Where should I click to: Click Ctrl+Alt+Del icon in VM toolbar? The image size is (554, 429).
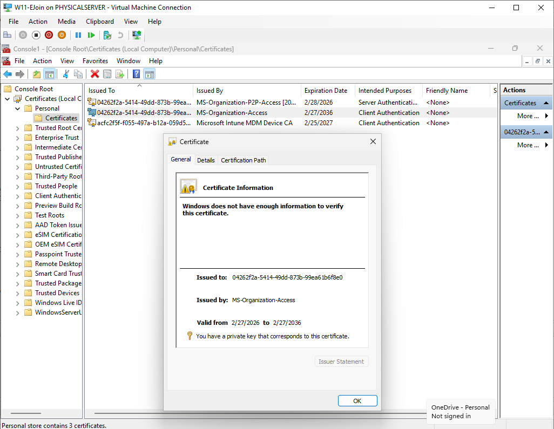pos(7,35)
